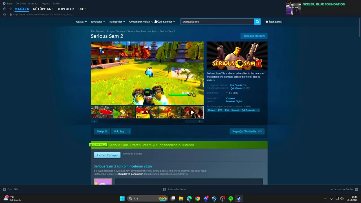This screenshot has height=203, width=361.
Task: Reload the store page
Action: point(4,14)
